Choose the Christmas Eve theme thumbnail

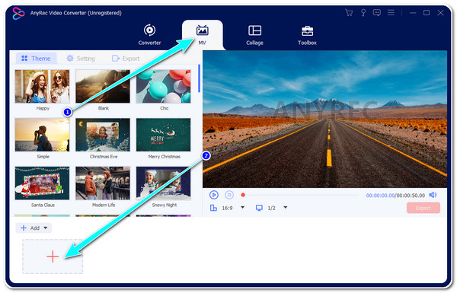point(103,135)
